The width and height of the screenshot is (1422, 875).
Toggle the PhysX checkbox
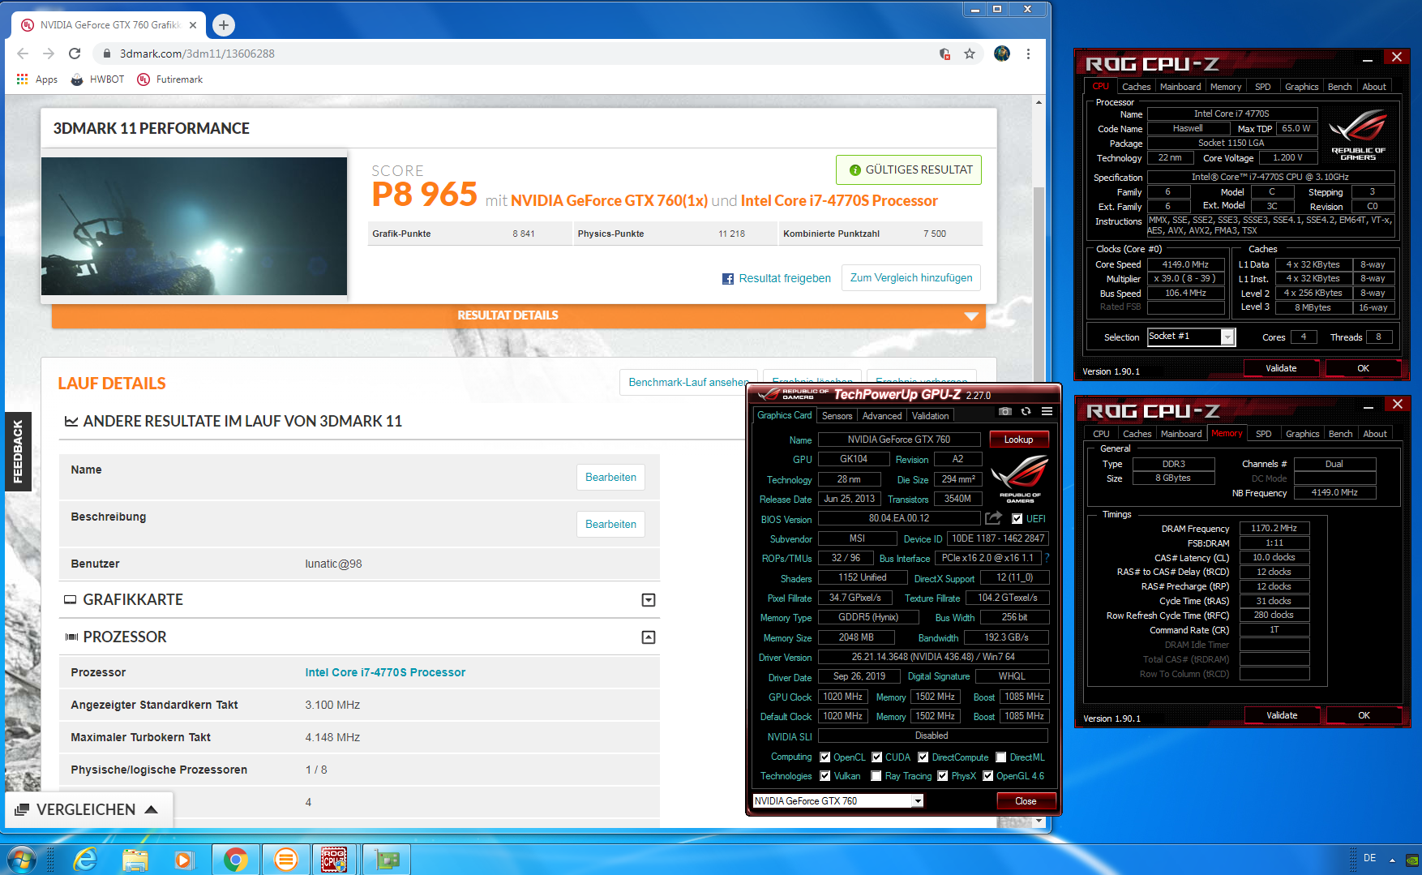942,776
